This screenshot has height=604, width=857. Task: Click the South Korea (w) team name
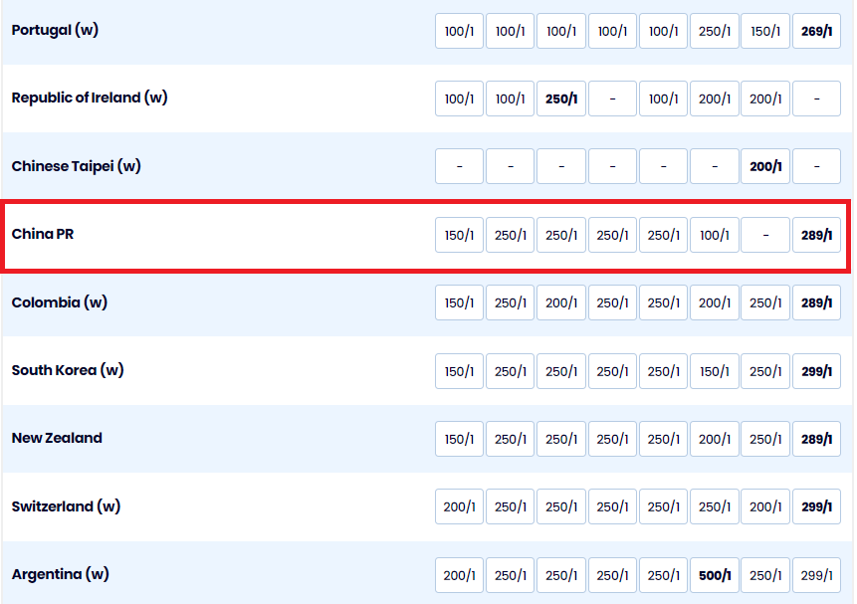click(68, 371)
